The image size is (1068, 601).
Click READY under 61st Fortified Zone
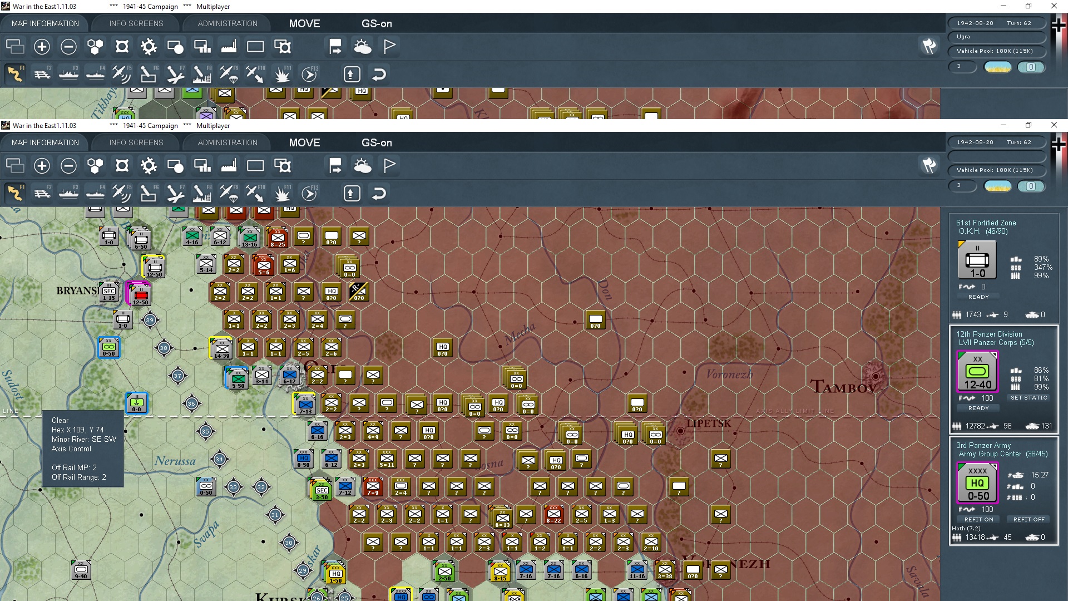click(x=978, y=297)
